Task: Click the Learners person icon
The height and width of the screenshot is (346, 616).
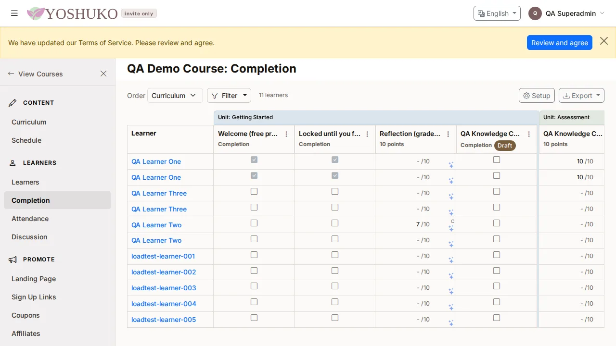Action: tap(13, 163)
